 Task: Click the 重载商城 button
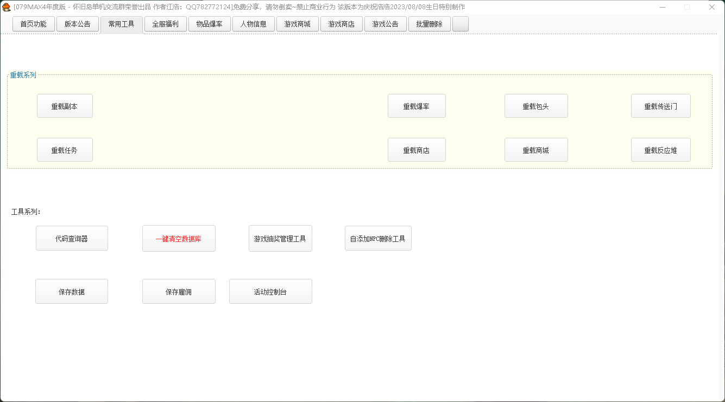point(535,150)
